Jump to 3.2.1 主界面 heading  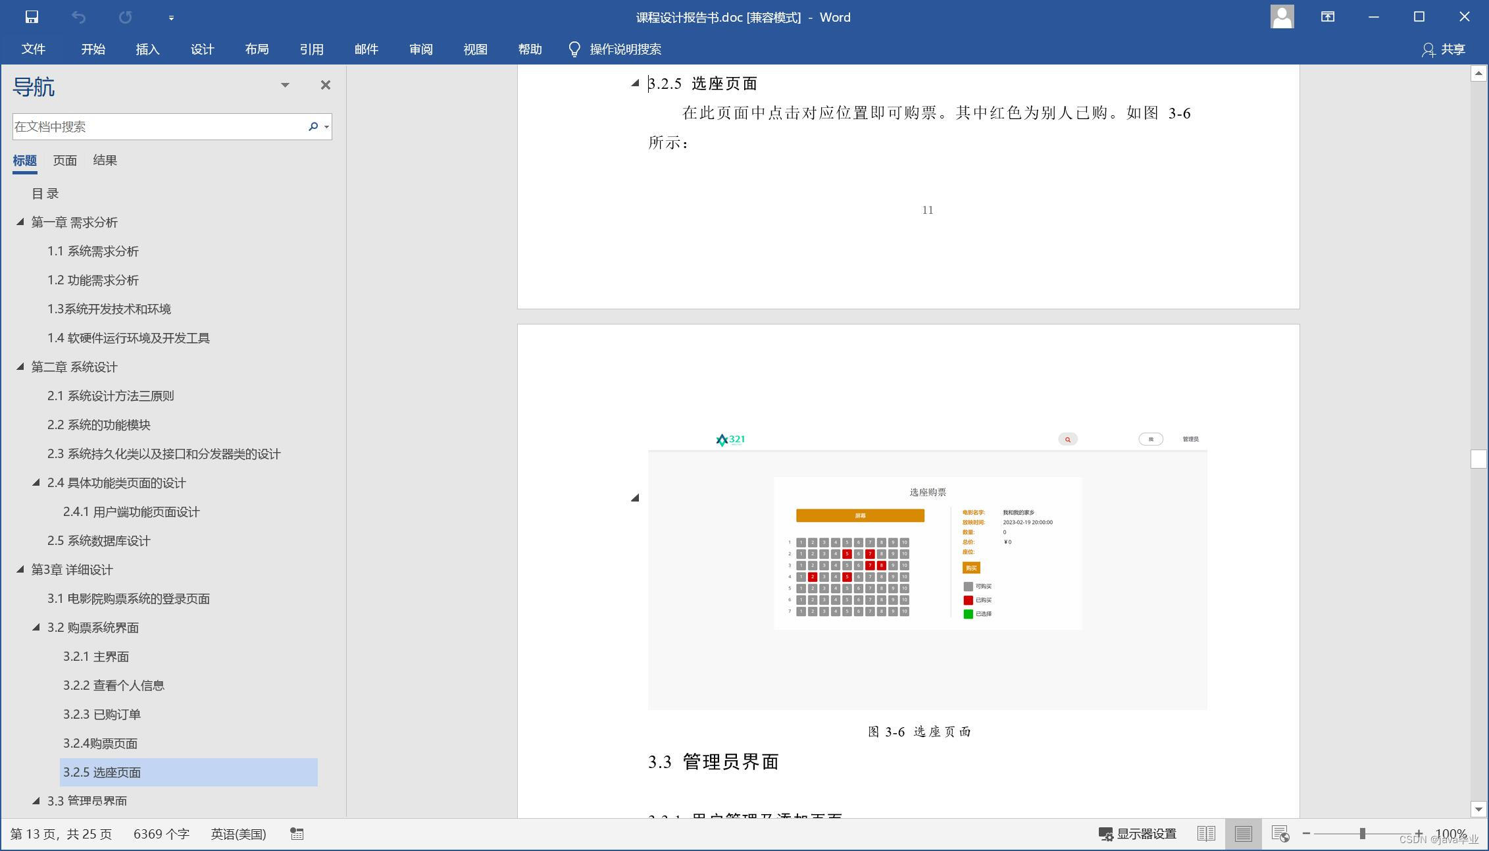(x=96, y=657)
